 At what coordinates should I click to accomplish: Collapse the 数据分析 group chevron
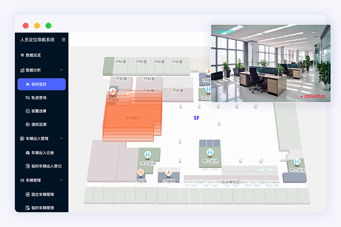coord(62,70)
